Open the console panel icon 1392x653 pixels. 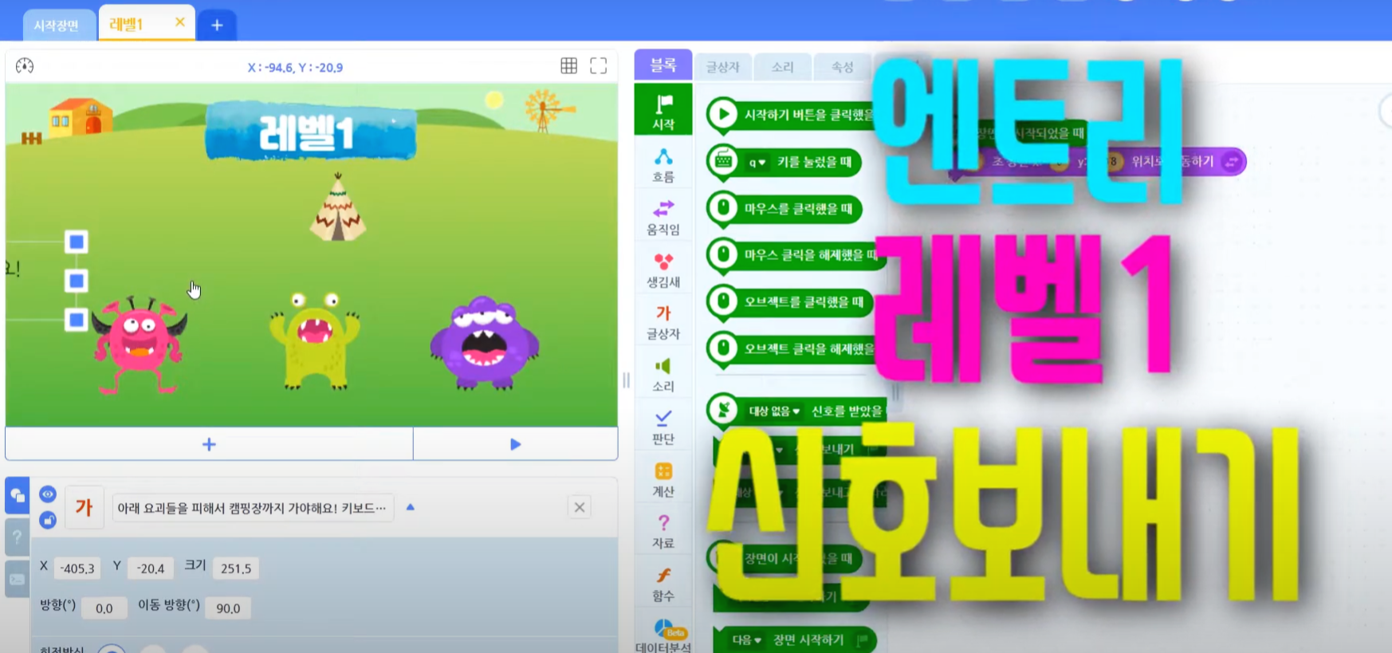17,579
